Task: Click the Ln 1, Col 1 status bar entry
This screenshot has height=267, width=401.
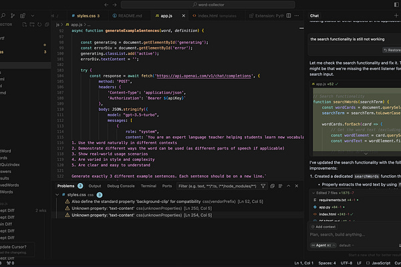Action: [x=304, y=263]
